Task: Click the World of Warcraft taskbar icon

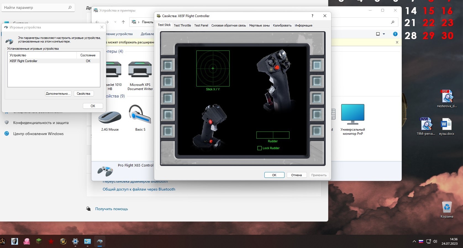Action: point(63,241)
